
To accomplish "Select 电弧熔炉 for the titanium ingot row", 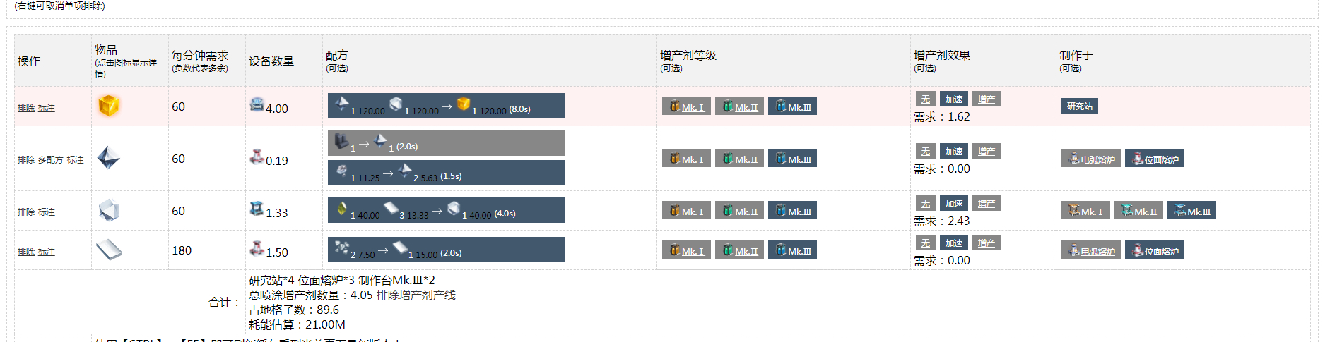I will point(1091,159).
